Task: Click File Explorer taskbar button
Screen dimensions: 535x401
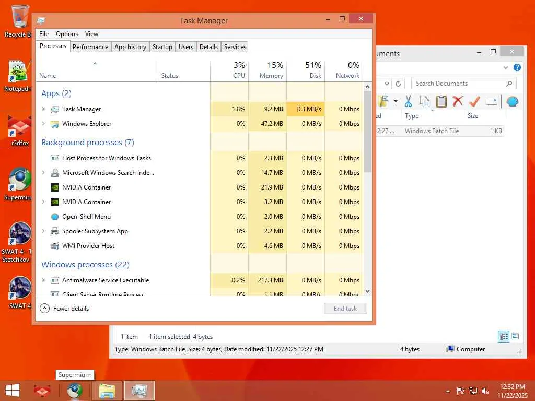Action: [107, 391]
